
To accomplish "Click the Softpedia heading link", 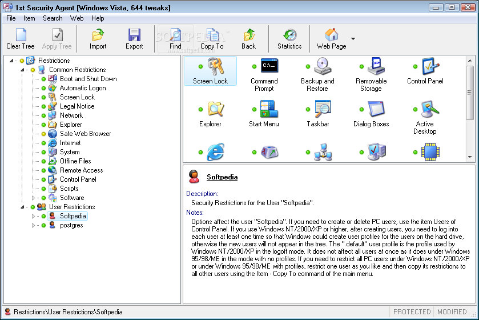I will coord(222,177).
